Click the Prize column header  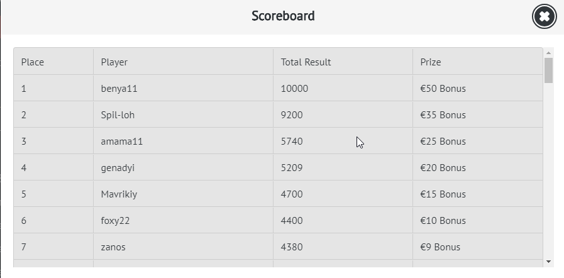click(431, 62)
